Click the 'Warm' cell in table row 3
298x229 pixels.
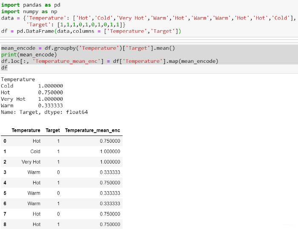tap(34, 172)
